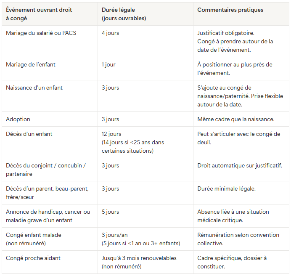Select the 'Décès d'un enfant' cell
The height and width of the screenshot is (276, 291).
29,134
